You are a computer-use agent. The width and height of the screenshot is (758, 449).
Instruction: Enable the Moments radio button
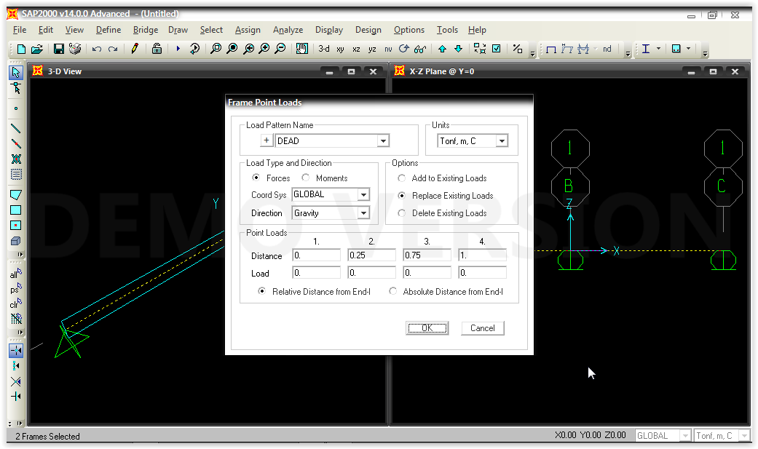pos(305,178)
